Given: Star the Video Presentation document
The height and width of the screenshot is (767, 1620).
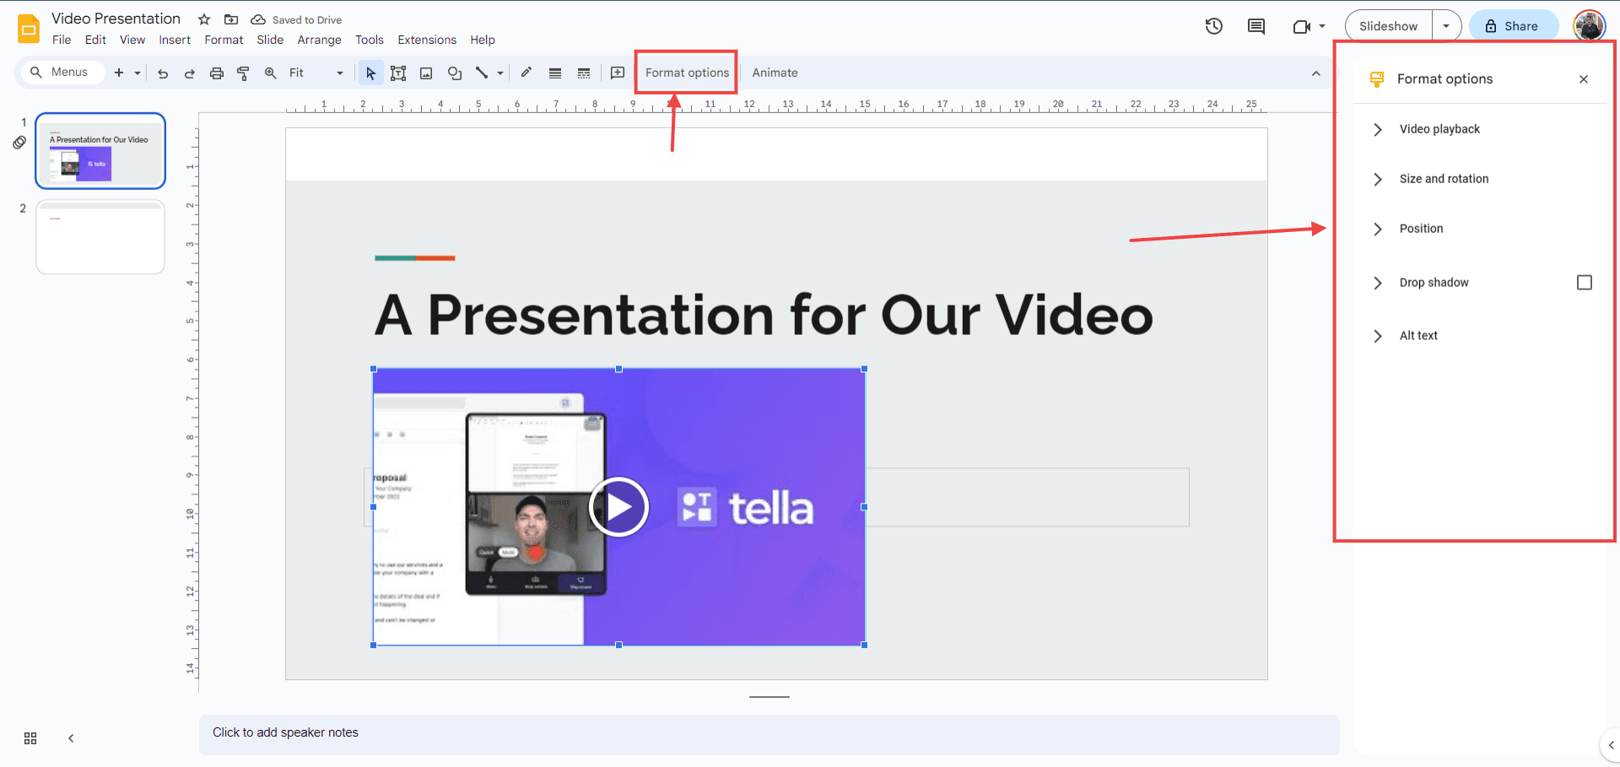Looking at the screenshot, I should click(204, 19).
